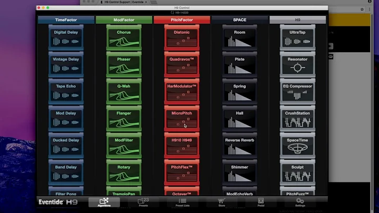Select the partially visible PitchFuzz tile
The width and height of the screenshot is (379, 213).
tap(297, 191)
